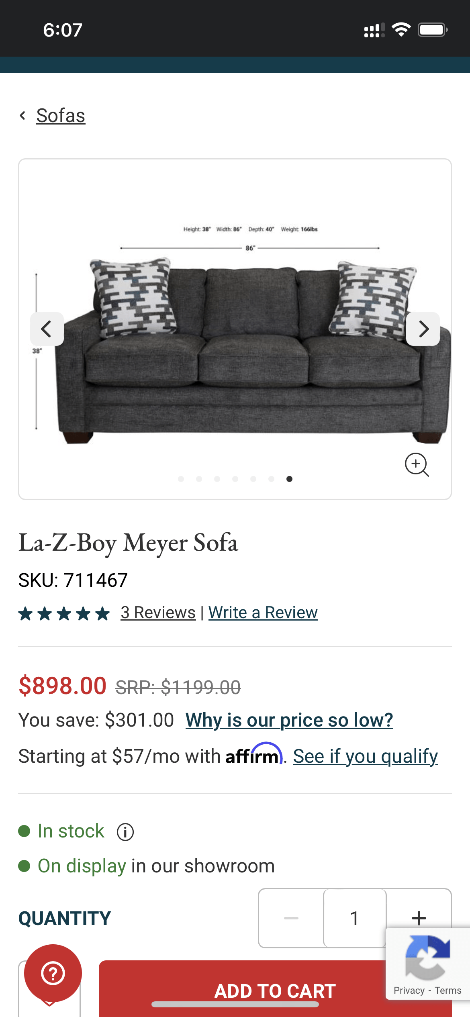Increase quantity with the plus stepper
470x1017 pixels.
[419, 918]
